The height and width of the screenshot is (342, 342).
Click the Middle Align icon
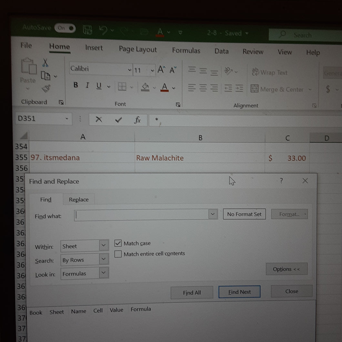click(203, 71)
